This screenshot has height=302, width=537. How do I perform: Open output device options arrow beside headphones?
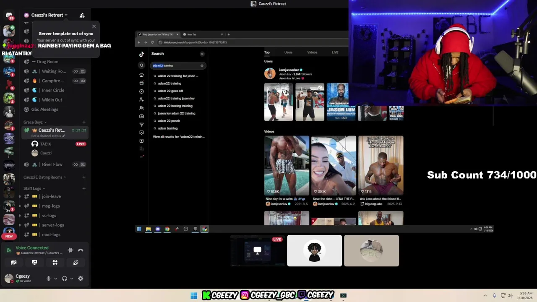pyautogui.click(x=71, y=279)
